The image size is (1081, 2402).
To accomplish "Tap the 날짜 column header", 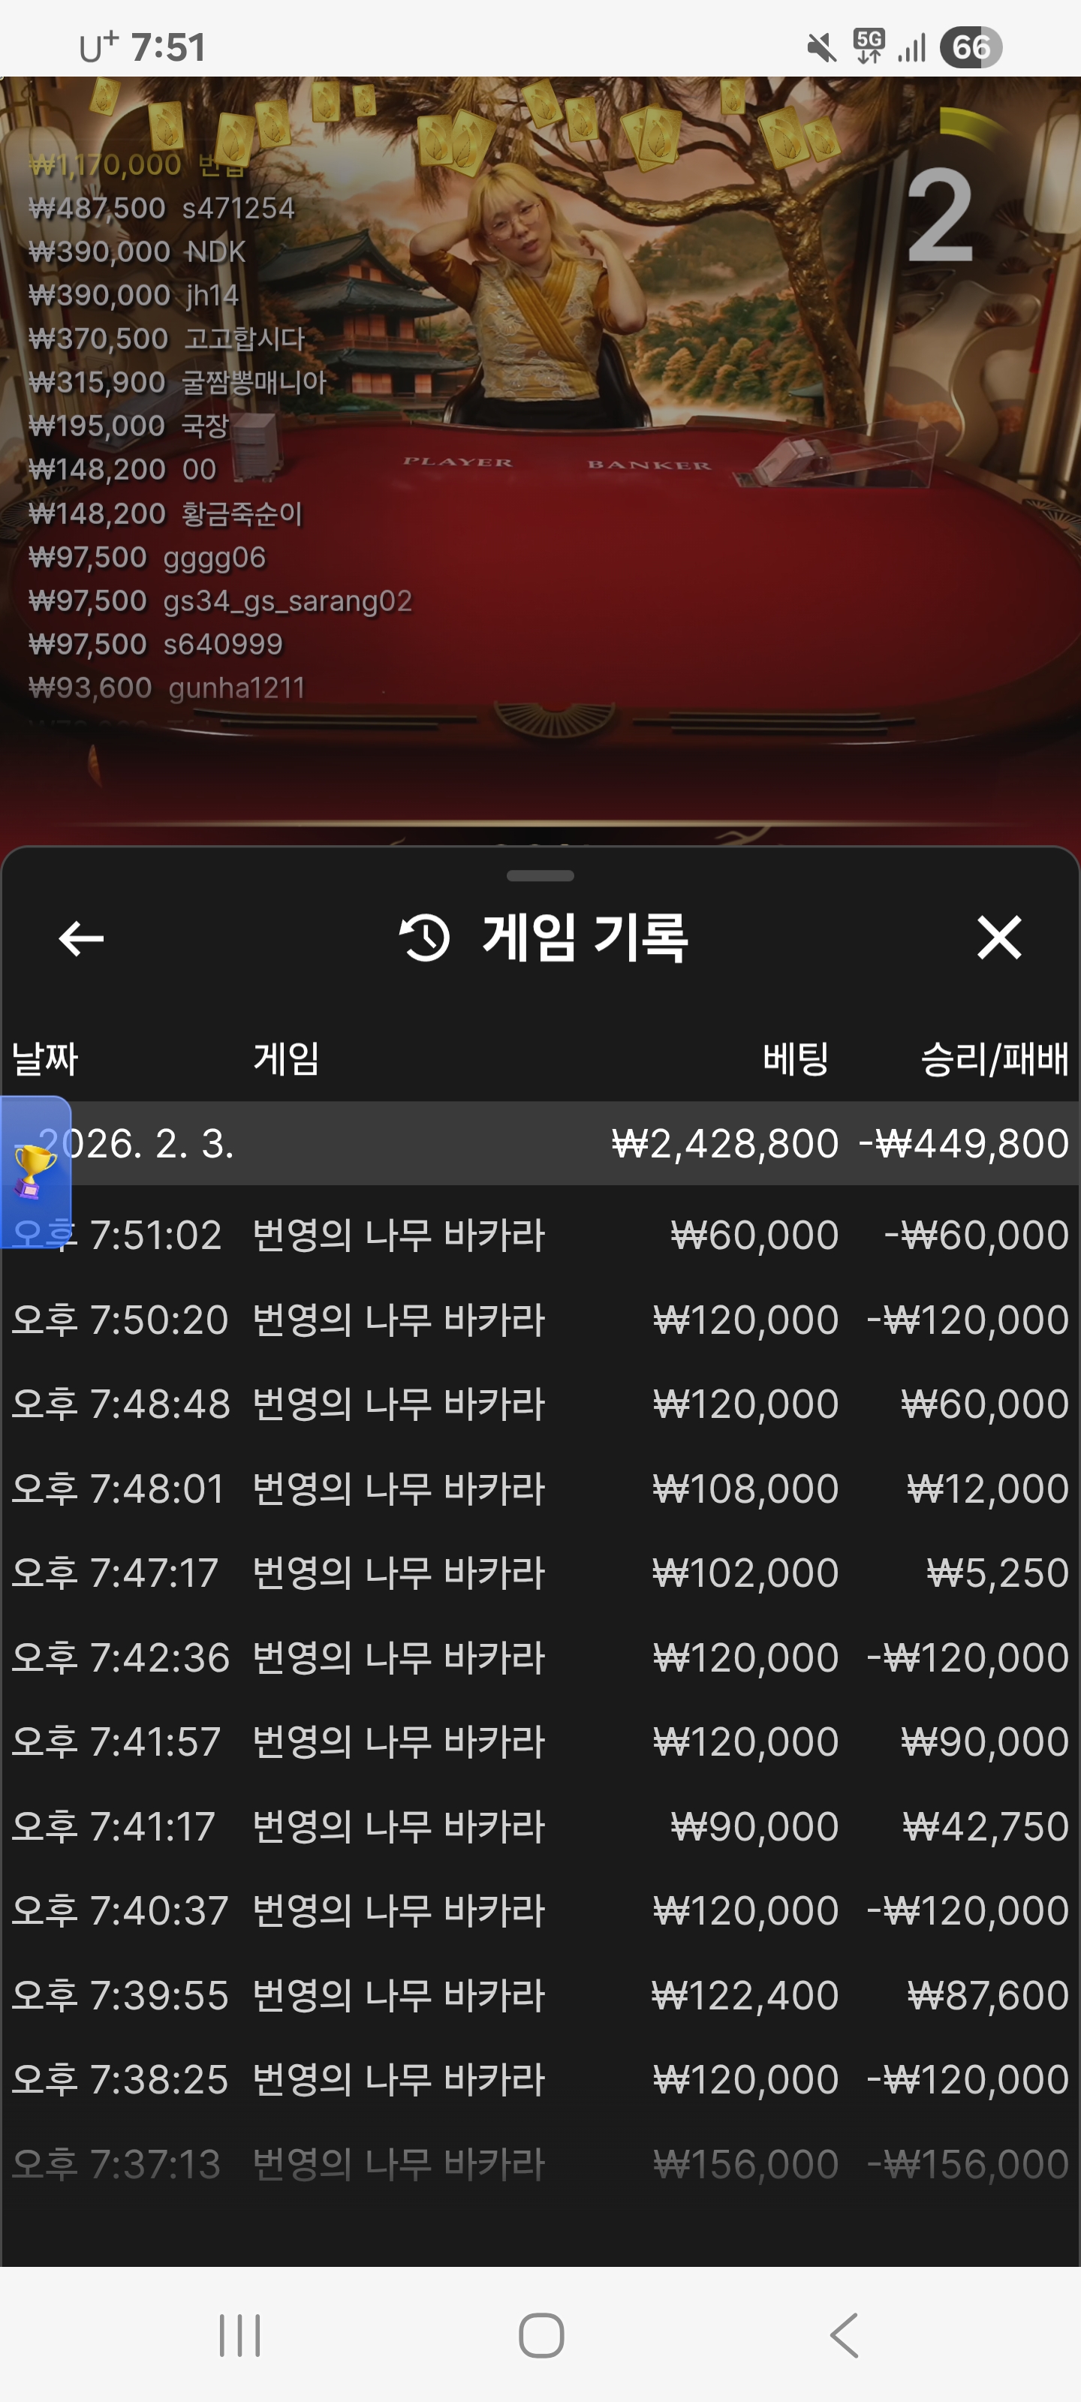I will pos(45,1058).
